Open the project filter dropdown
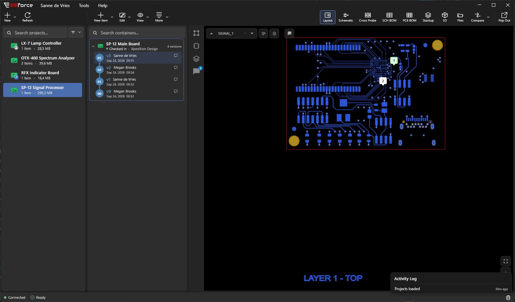This screenshot has height=302, width=515. tap(76, 32)
